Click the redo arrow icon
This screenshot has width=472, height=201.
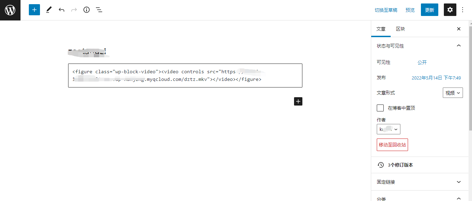[74, 10]
